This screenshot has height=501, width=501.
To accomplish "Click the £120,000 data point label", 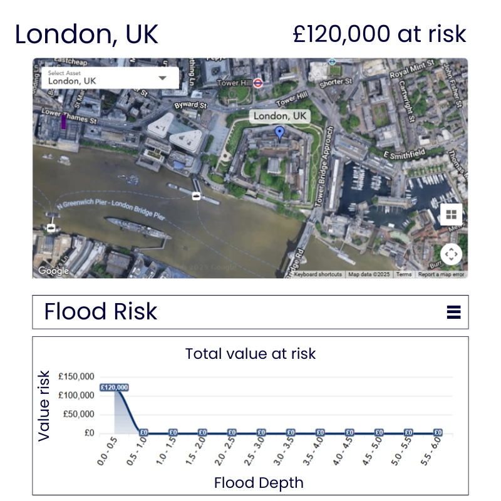I will [114, 388].
